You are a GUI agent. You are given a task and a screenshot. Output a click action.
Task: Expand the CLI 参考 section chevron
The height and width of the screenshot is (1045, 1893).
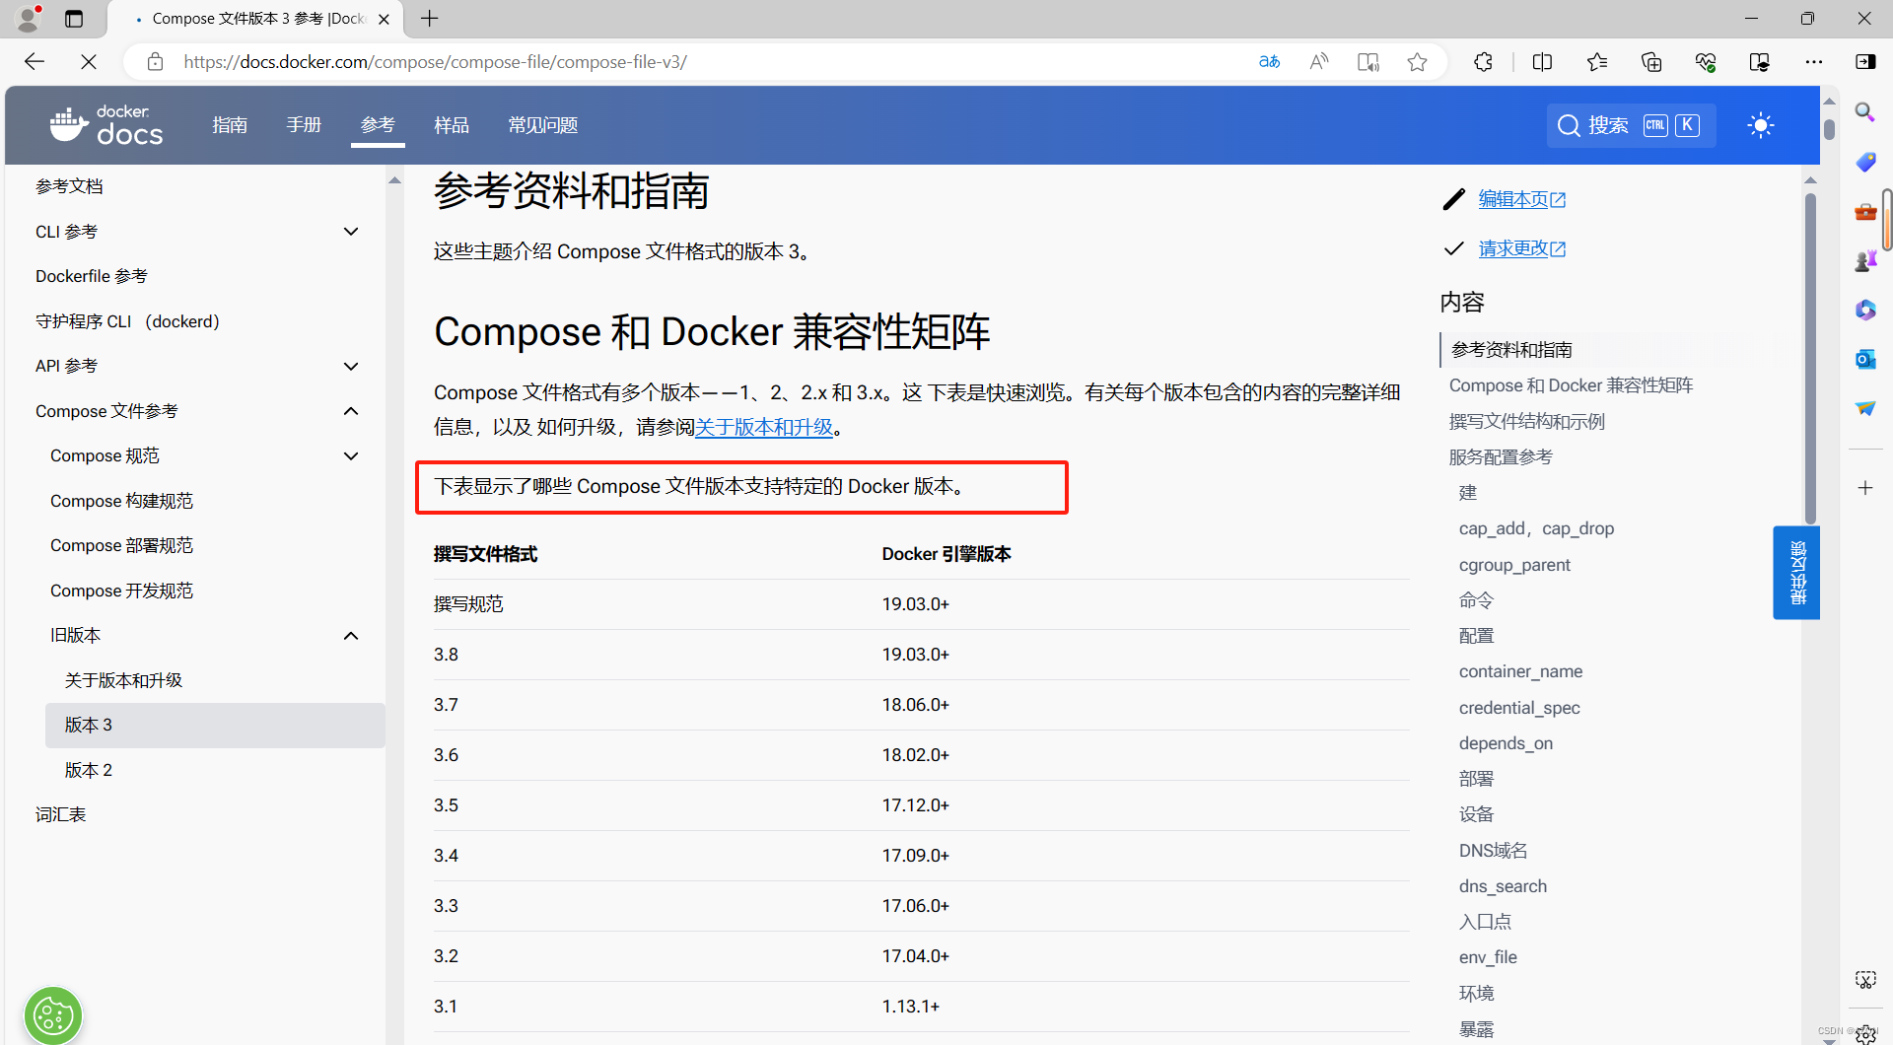click(x=351, y=231)
